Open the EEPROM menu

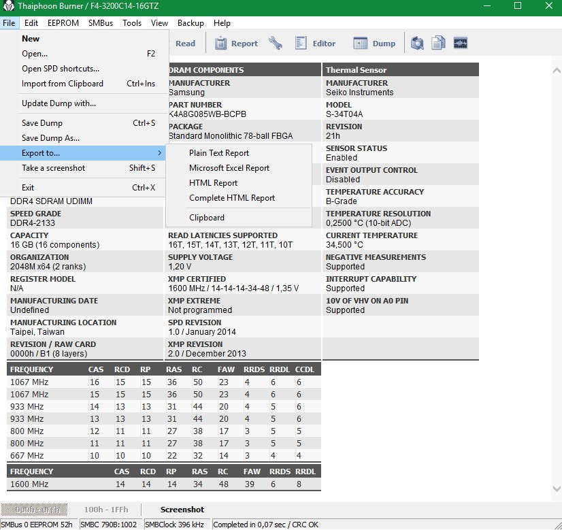point(63,23)
